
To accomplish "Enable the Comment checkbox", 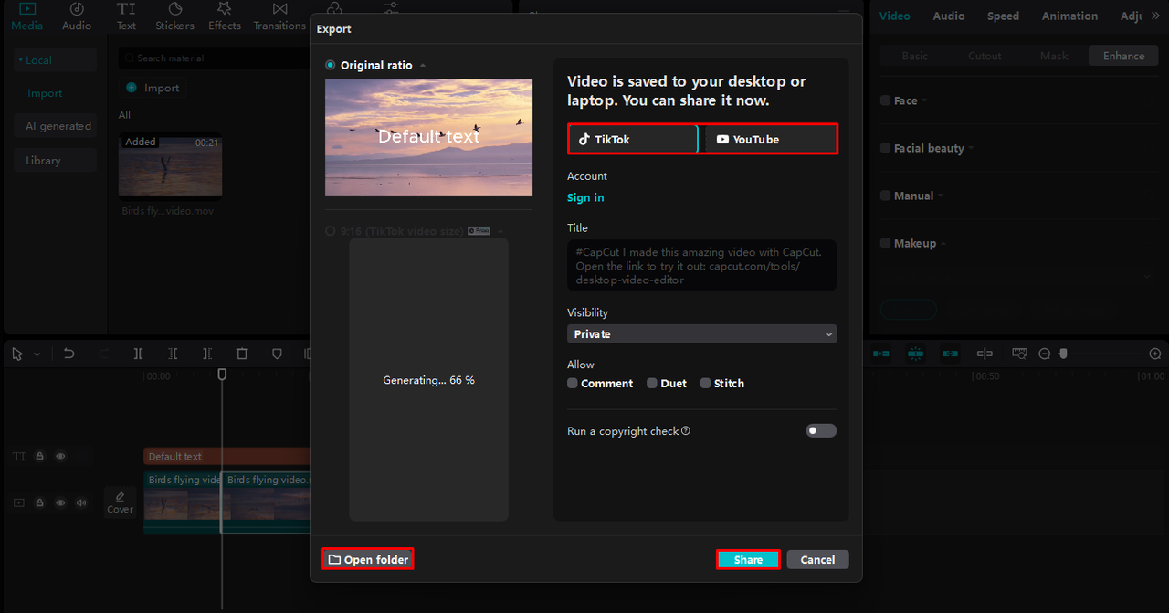I will 573,384.
